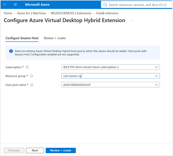Open Install extension breadcrumb
This screenshot has width=173, height=156.
tap(107, 13)
